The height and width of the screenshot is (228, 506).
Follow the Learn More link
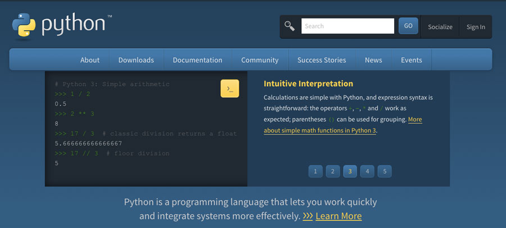click(338, 216)
